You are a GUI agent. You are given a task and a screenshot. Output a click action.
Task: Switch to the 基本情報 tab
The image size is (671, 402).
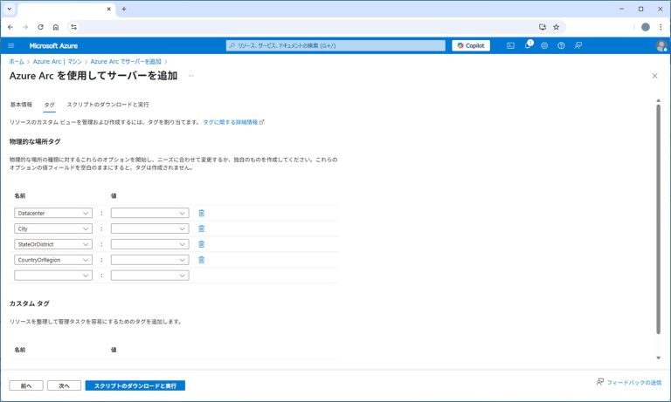tap(21, 104)
